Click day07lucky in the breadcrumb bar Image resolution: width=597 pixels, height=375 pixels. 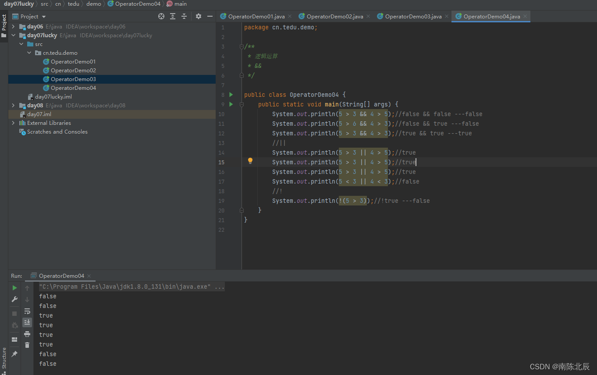(19, 4)
